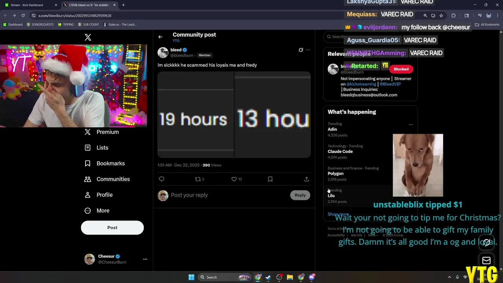Click @kickstreaming mention in bio

point(361,84)
